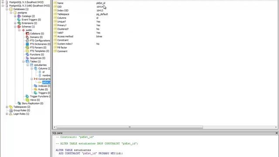Expand the Catalogs (2) node
The height and width of the screenshot is (157, 279).
(x=15, y=16)
